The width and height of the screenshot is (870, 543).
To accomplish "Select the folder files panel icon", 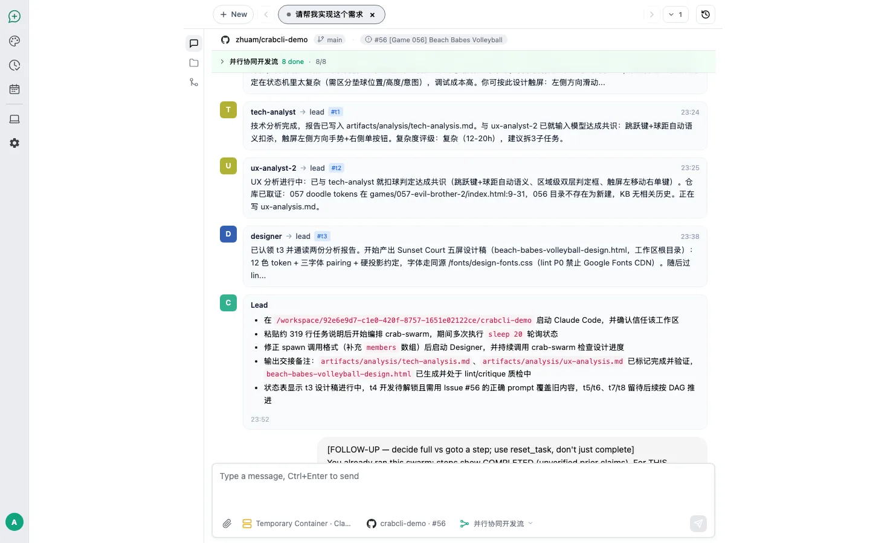I will [x=194, y=63].
